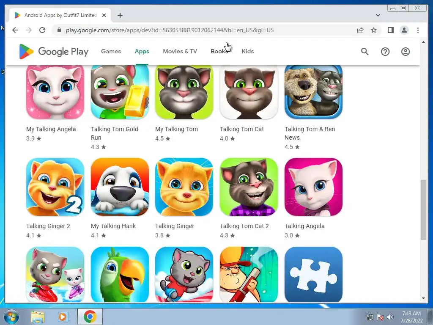Open the orange cap character app icon
Screen dimensions: 433x325
pyautogui.click(x=249, y=274)
